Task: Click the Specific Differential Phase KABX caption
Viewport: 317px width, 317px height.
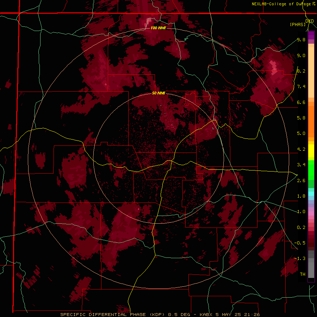Action: coord(160,315)
